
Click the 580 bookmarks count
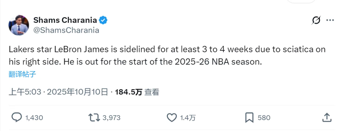264,118
